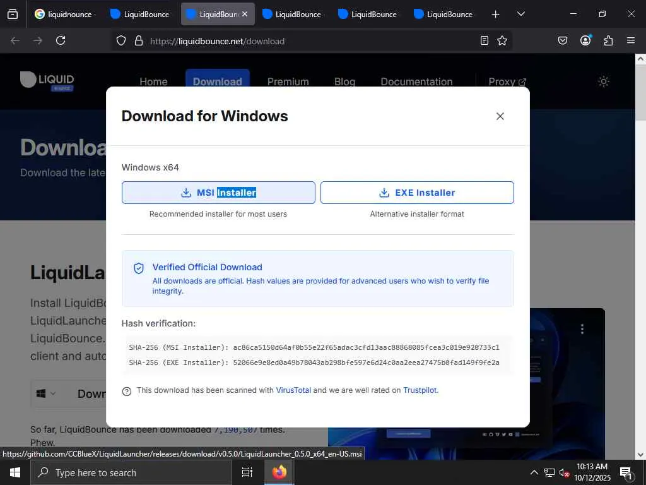Click the Verified Official Download shield icon
646x485 pixels.
[139, 268]
